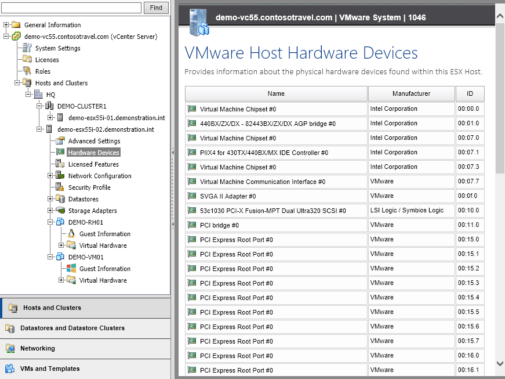505x379 pixels.
Task: Click the PCI bridge #0 row device icon
Action: 192,225
